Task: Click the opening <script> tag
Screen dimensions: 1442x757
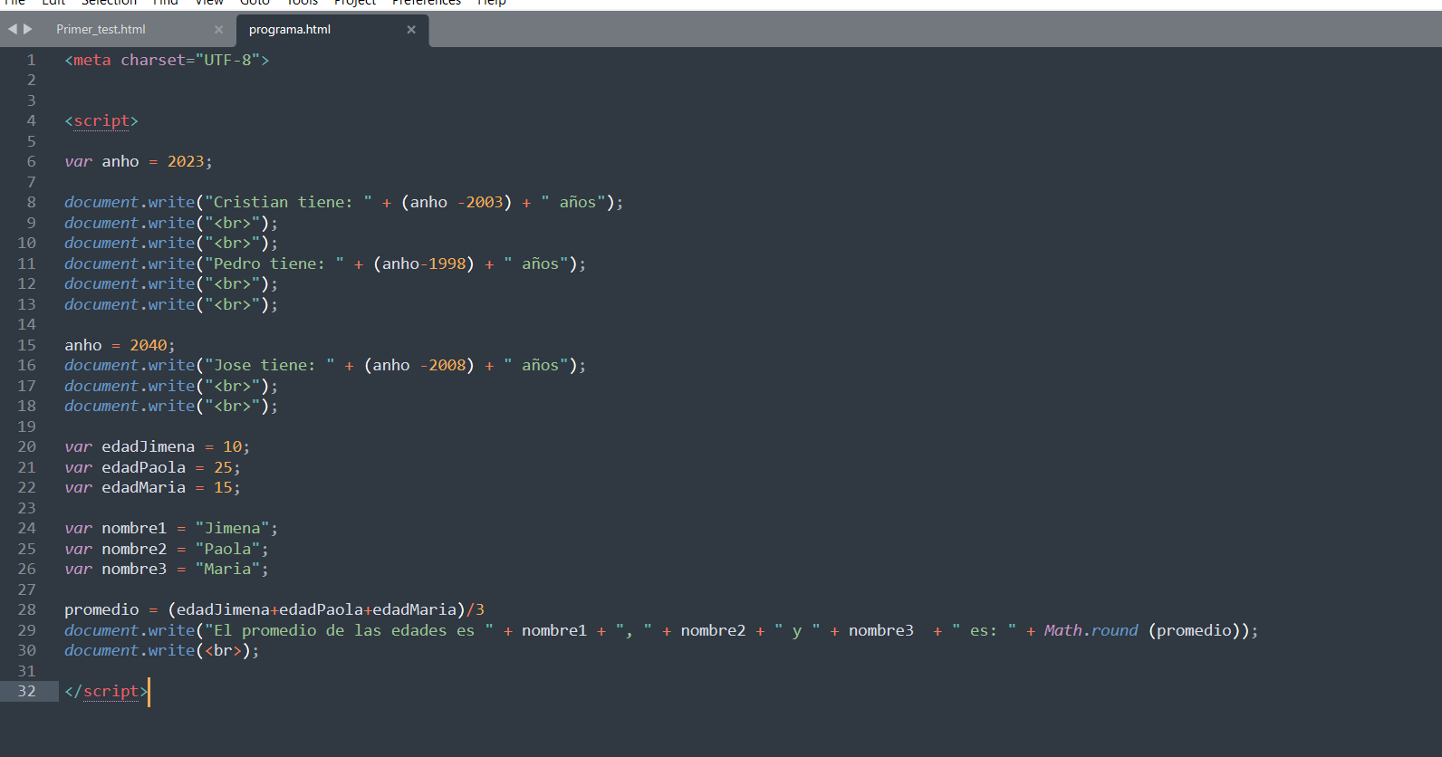Action: [x=101, y=121]
